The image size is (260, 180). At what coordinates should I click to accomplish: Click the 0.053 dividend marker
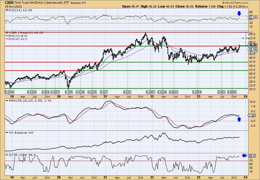pos(221,92)
